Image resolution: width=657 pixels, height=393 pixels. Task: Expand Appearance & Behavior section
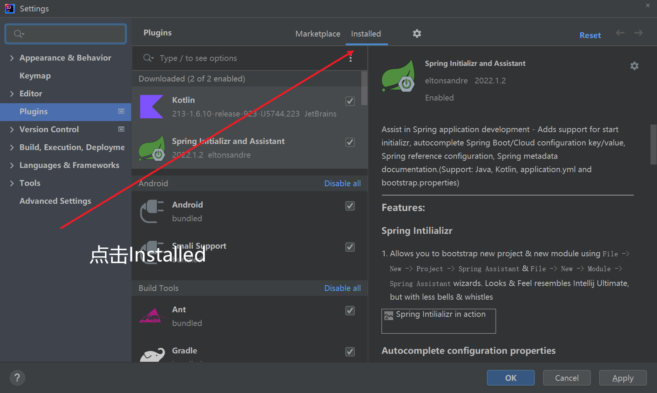(12, 58)
